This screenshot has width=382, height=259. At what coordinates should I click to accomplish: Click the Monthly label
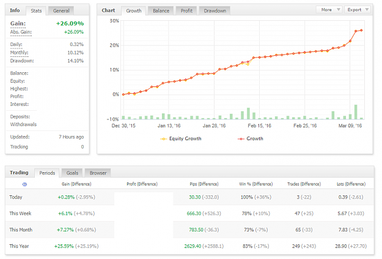coord(19,53)
